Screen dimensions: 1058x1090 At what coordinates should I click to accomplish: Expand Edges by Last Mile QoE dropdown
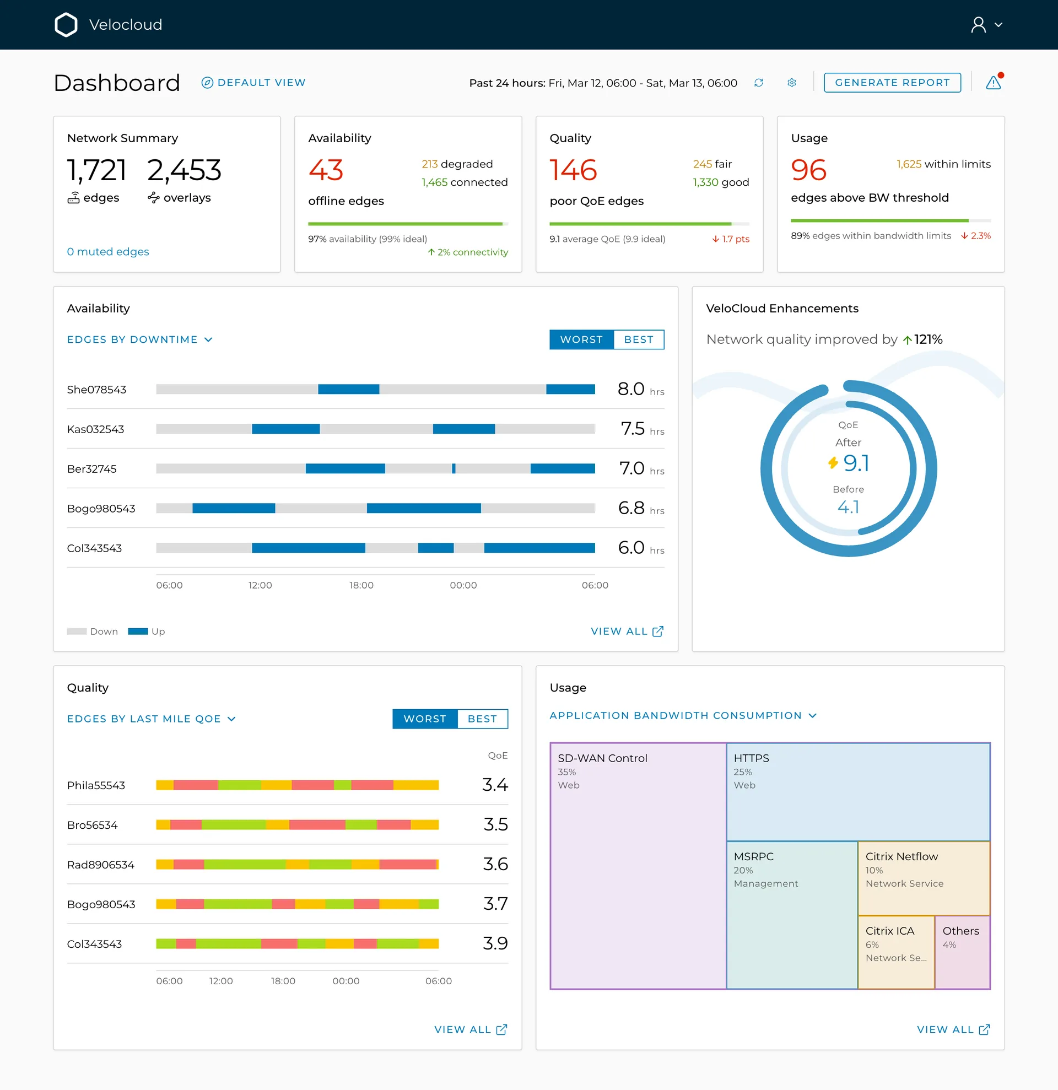pos(152,719)
